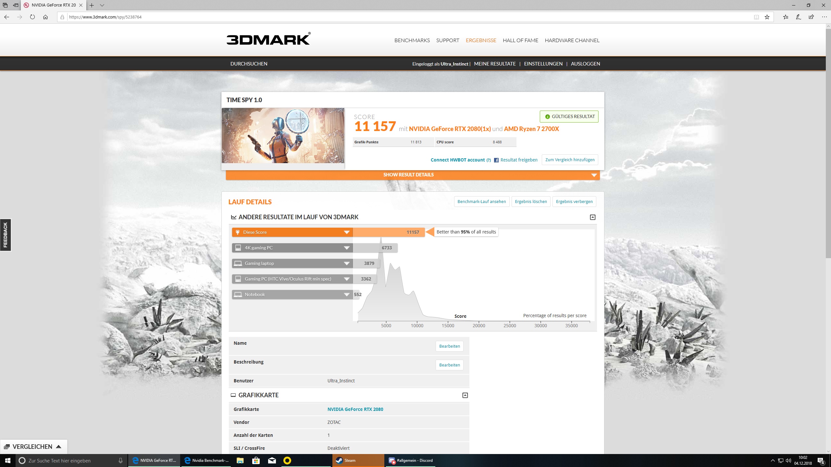Open the Microsoft Store taskbar icon

(256, 460)
